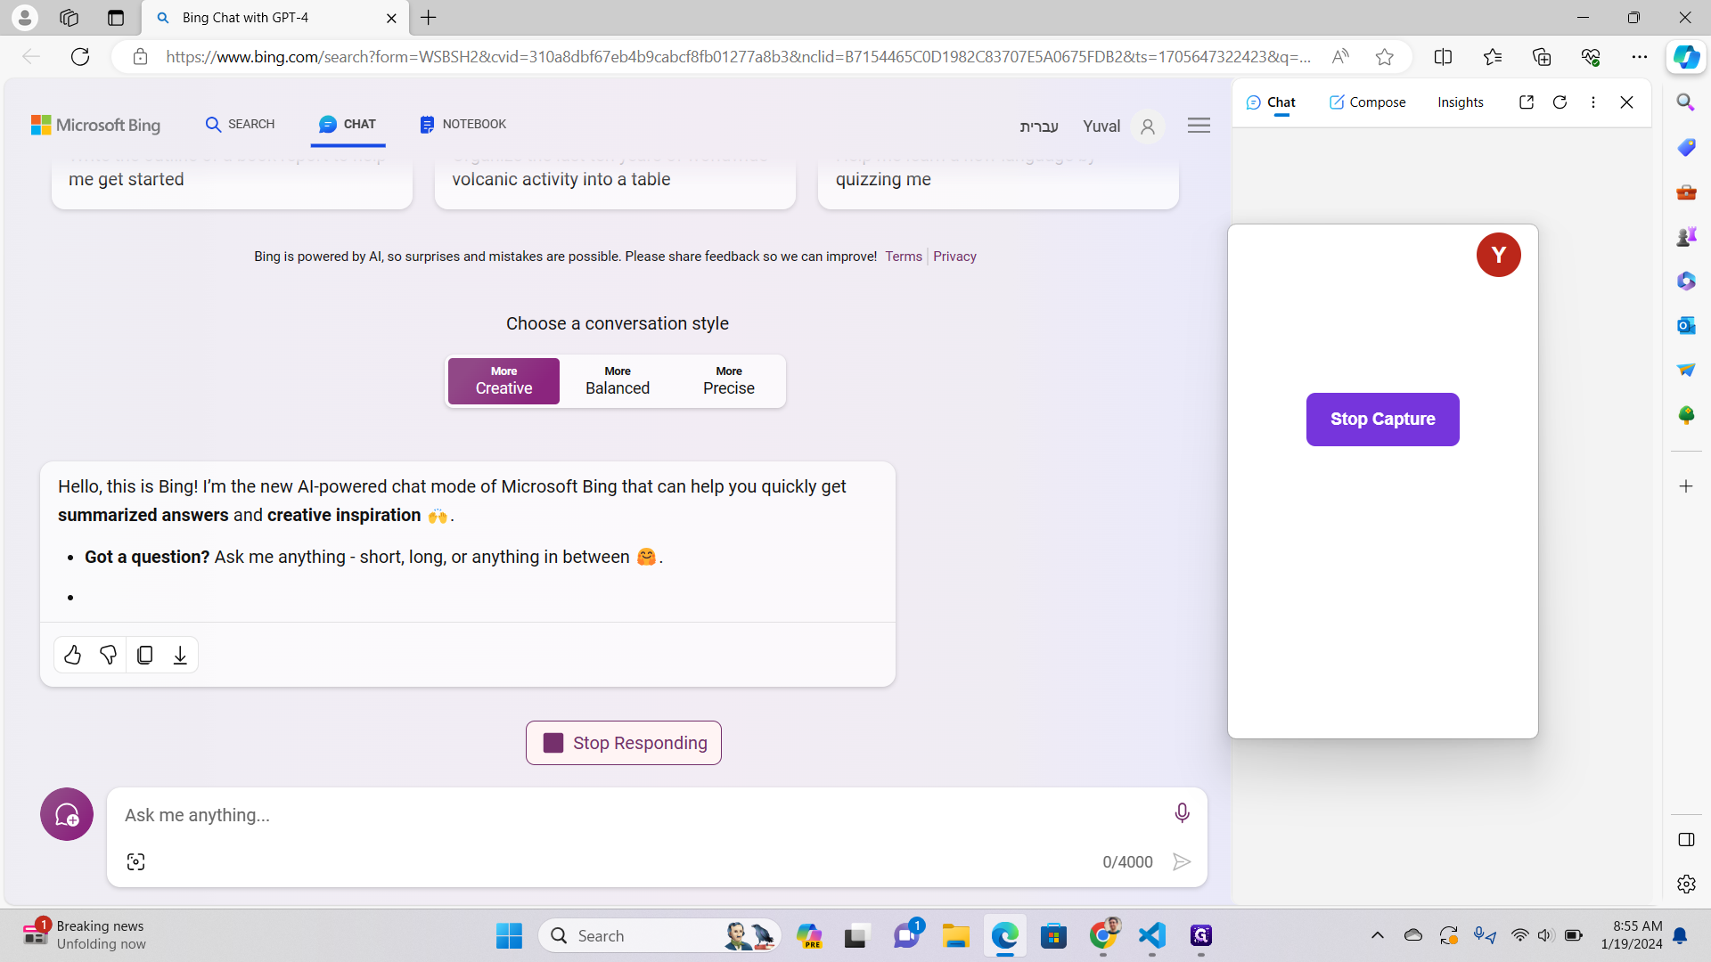1711x962 pixels.
Task: Refresh the Copilot sidebar pane
Action: coord(1560,102)
